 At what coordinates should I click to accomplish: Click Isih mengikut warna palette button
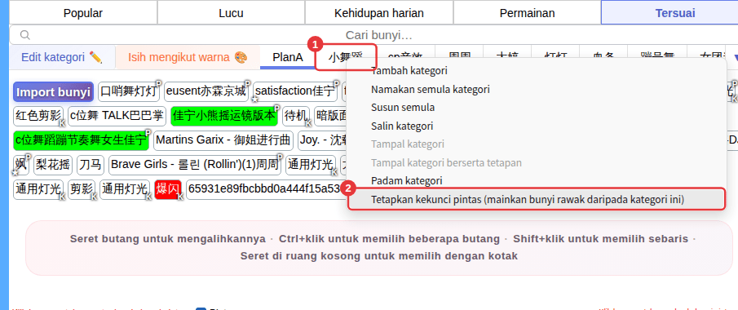(x=188, y=57)
